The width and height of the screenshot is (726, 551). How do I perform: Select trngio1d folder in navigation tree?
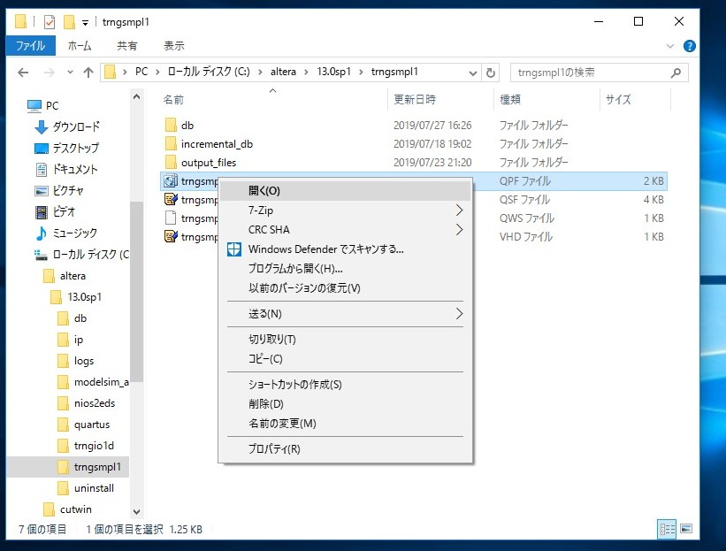tap(86, 446)
